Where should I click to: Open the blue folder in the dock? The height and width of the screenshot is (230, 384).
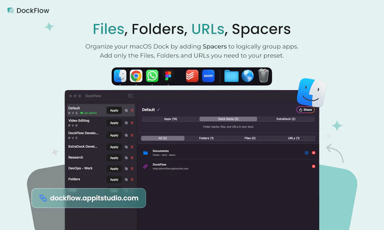[x=231, y=76]
